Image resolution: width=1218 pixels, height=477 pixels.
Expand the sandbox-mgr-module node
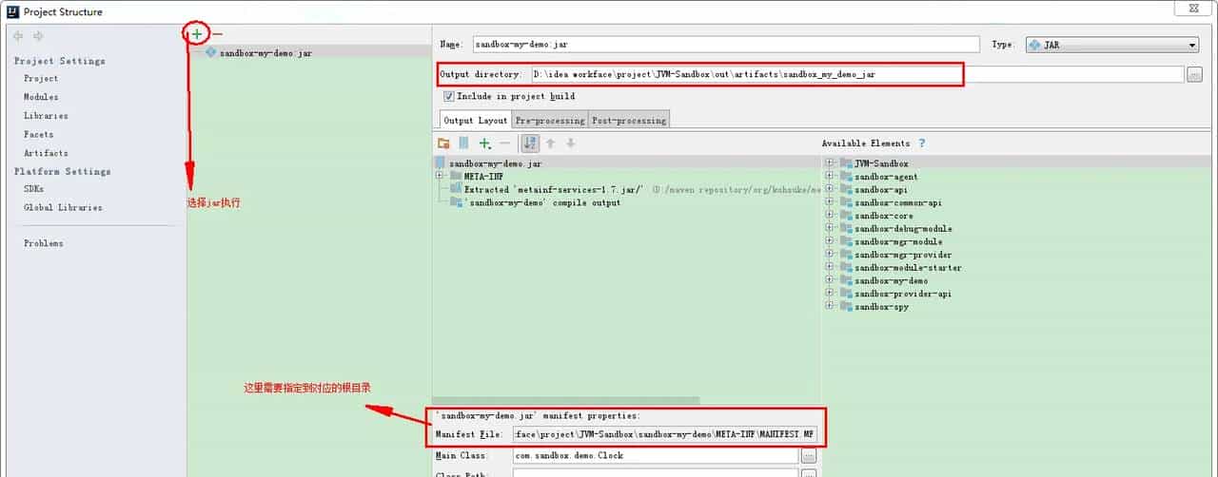pos(831,242)
